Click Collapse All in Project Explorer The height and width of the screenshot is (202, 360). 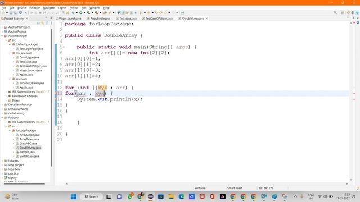(38, 23)
